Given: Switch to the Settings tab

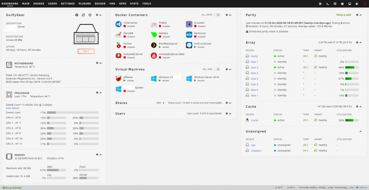Looking at the screenshot, I should tap(68, 4).
